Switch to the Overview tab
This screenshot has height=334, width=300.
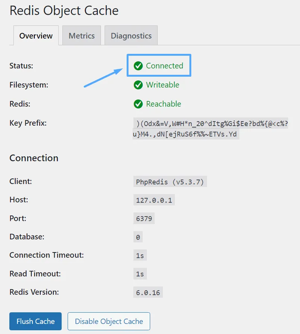tap(36, 36)
